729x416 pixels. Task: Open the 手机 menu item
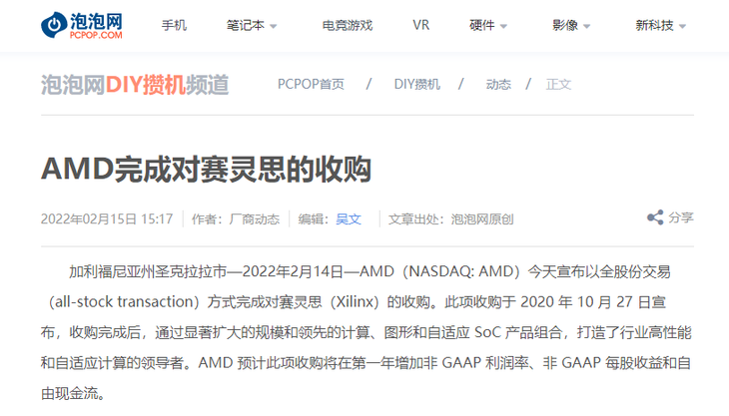174,26
